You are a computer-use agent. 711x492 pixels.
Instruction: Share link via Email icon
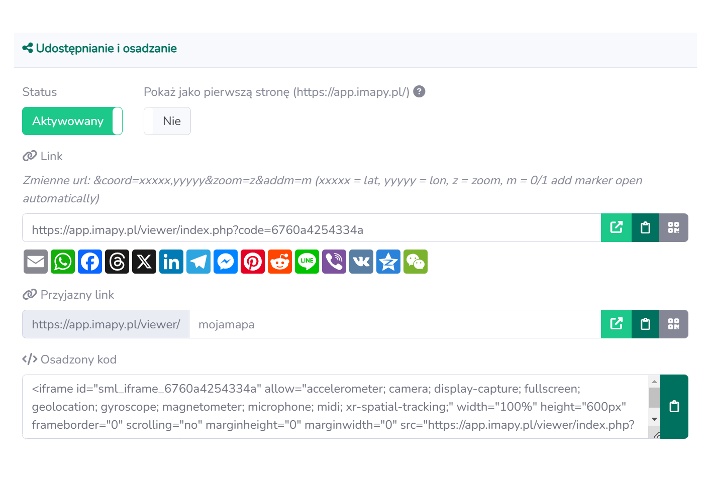pos(36,262)
